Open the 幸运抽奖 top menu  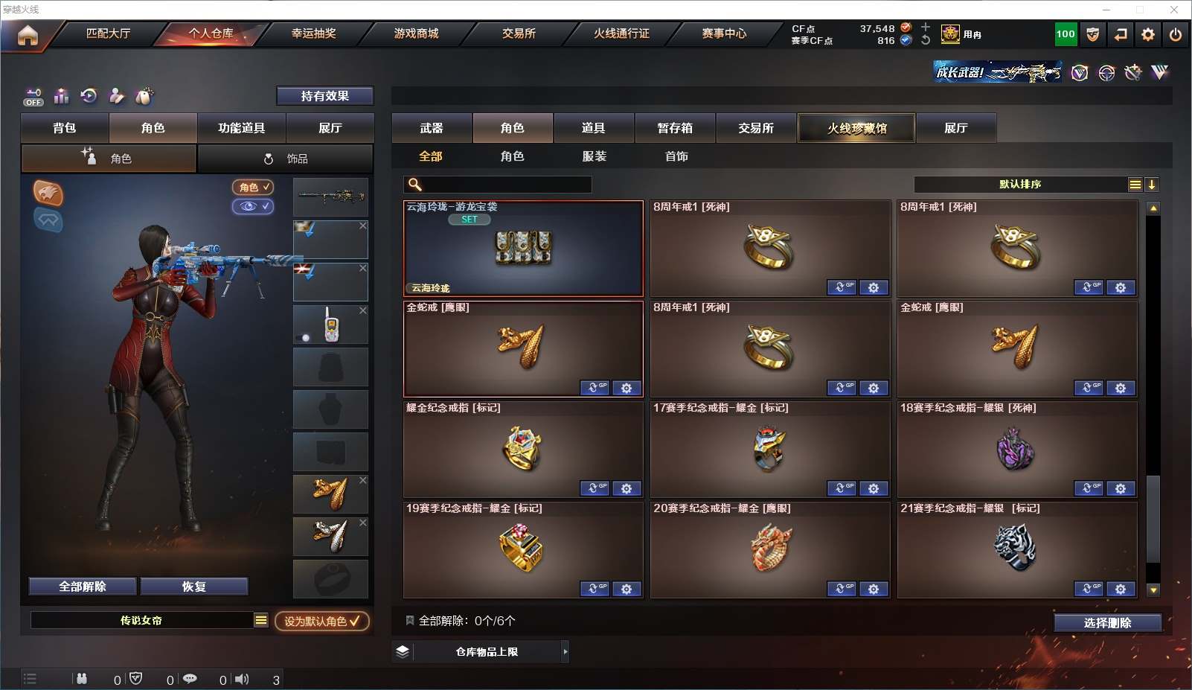tap(314, 33)
